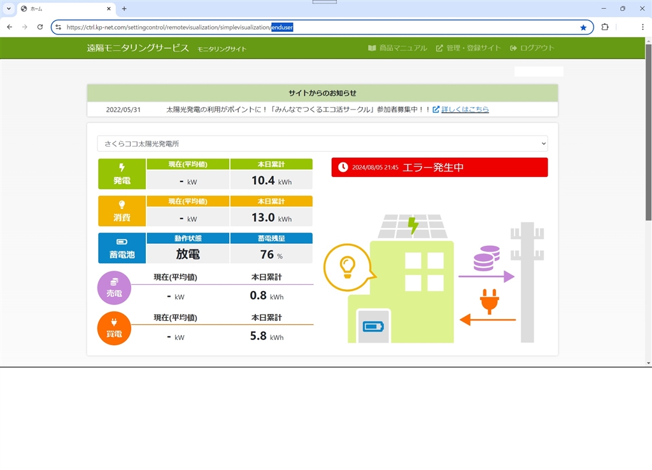
Task: Click the purple 売電 coin circle
Action: tap(114, 288)
